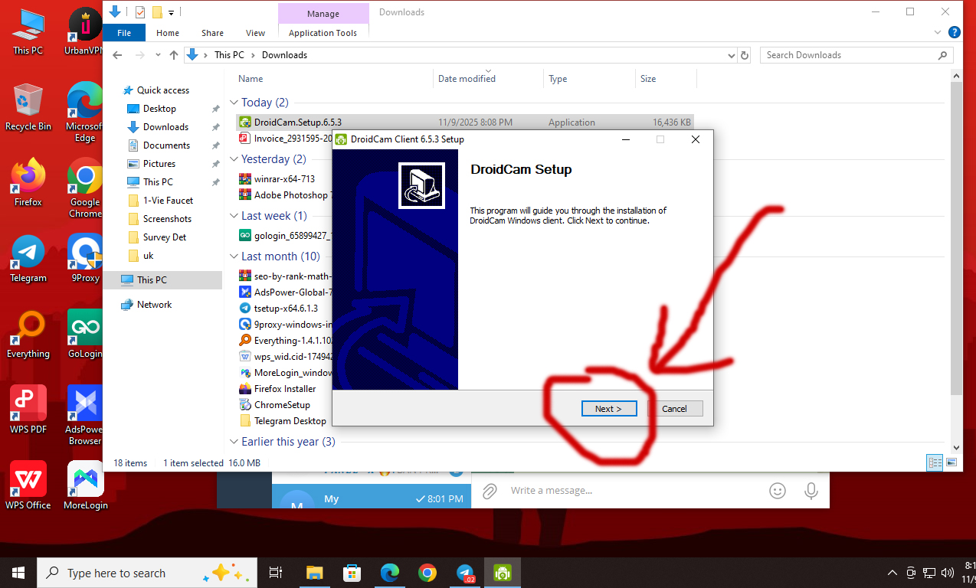Switch to the large thumbnails view
Image resolution: width=976 pixels, height=588 pixels.
[951, 462]
